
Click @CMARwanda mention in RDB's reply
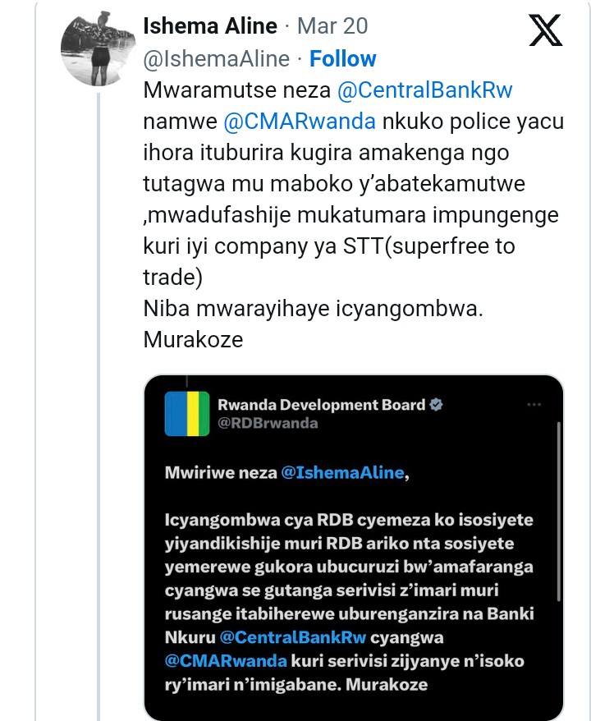(x=227, y=660)
